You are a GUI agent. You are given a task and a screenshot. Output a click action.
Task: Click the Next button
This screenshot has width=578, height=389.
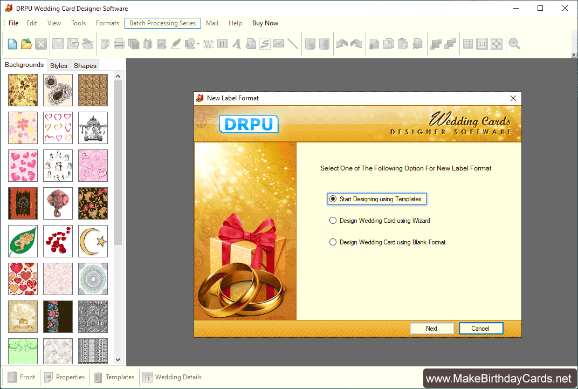click(x=432, y=328)
